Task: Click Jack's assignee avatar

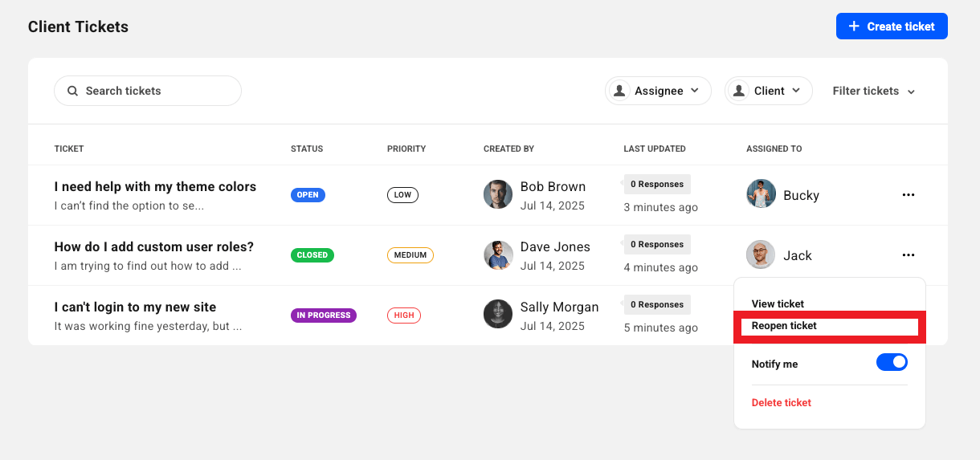Action: (761, 254)
